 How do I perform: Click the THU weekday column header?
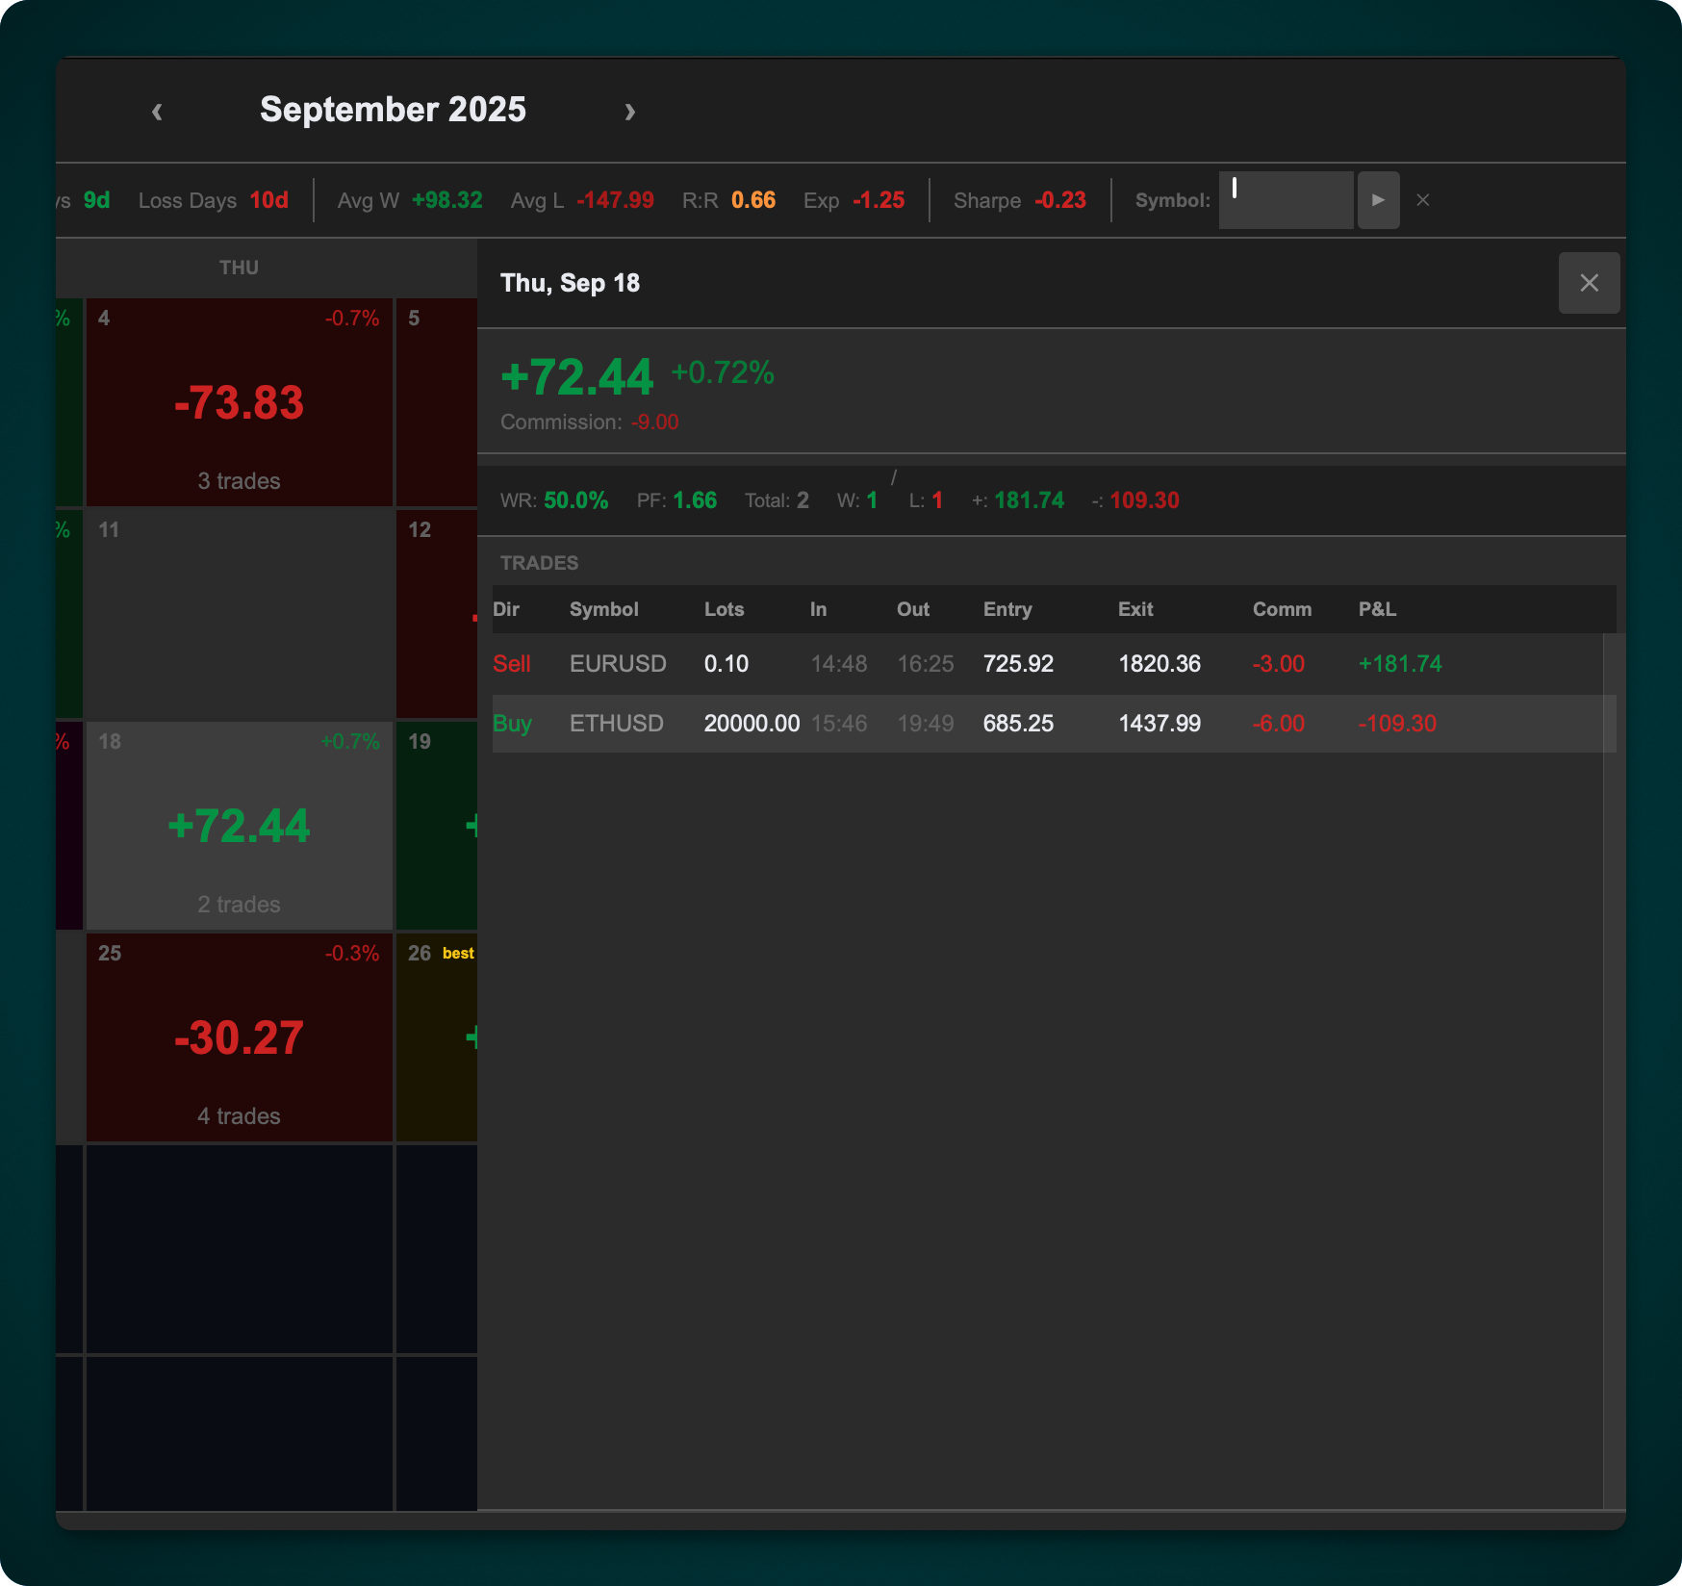tap(238, 268)
